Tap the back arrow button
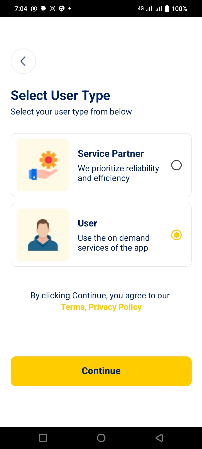 pos(23,61)
